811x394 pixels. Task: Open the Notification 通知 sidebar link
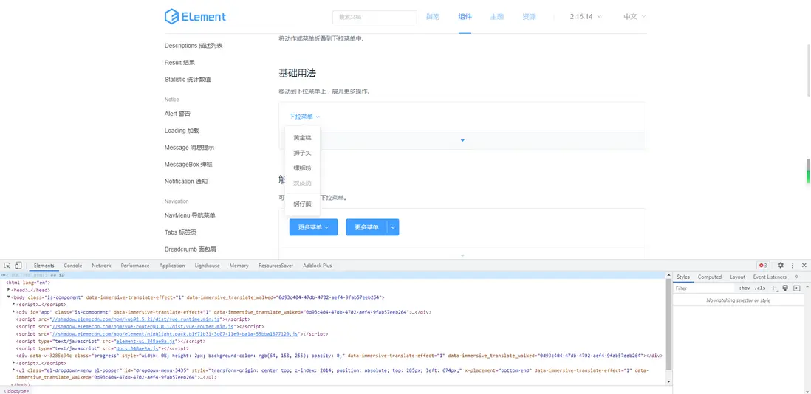pos(186,182)
